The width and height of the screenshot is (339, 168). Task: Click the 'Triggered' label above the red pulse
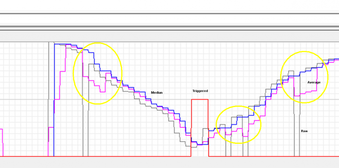tap(200, 91)
